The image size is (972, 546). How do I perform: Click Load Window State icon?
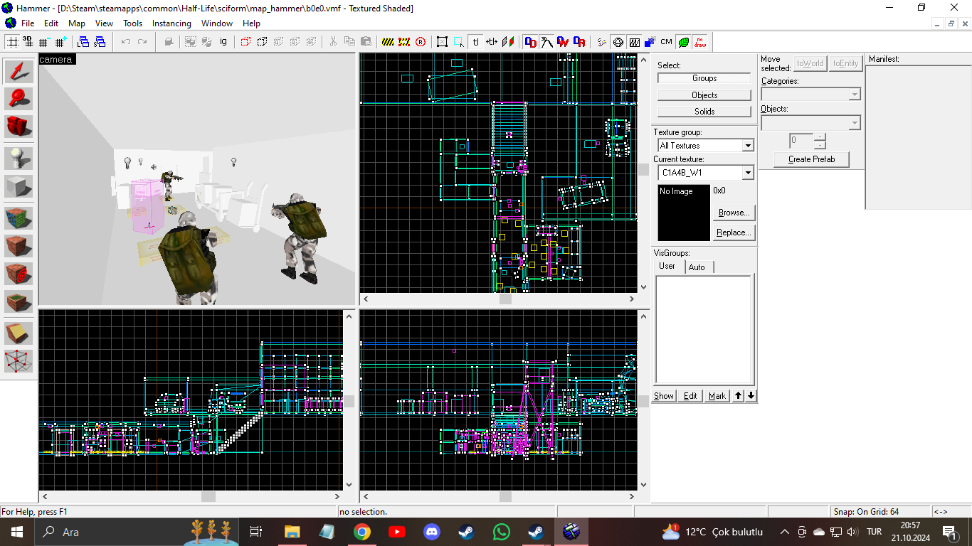(83, 42)
